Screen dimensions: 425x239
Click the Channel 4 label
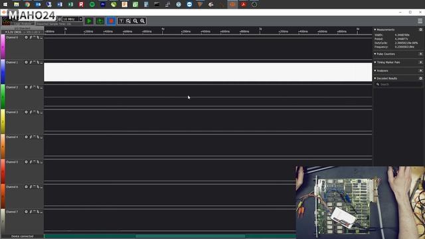[12, 137]
